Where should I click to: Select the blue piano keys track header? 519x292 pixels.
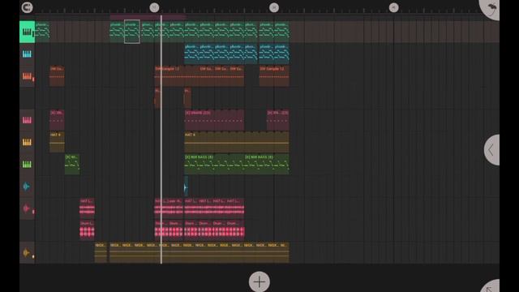click(x=27, y=54)
